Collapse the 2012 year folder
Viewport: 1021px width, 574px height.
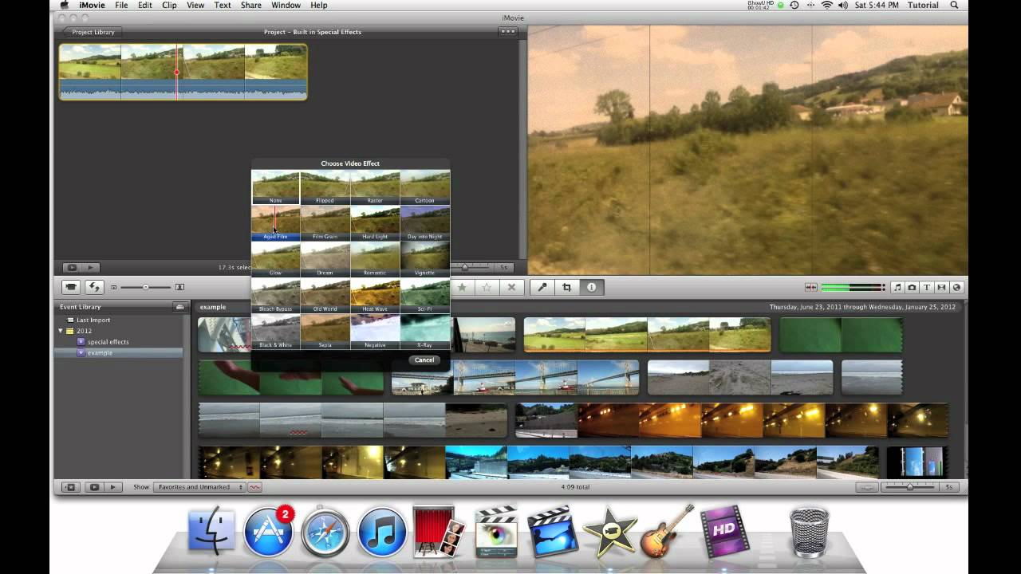pos(60,331)
